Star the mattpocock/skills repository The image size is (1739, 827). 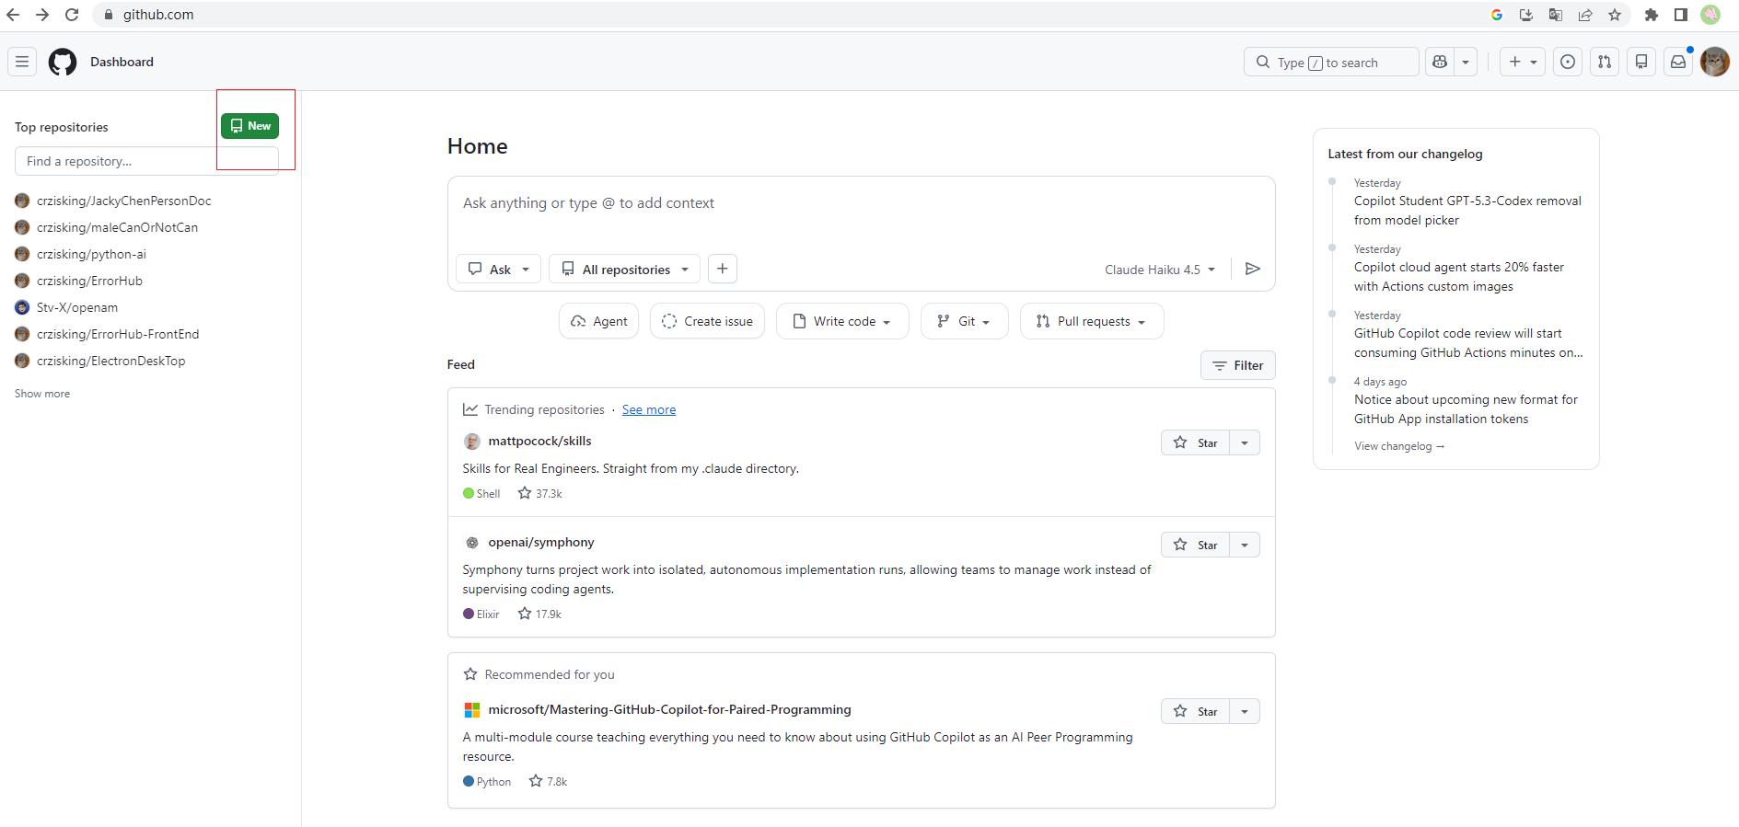(1195, 442)
